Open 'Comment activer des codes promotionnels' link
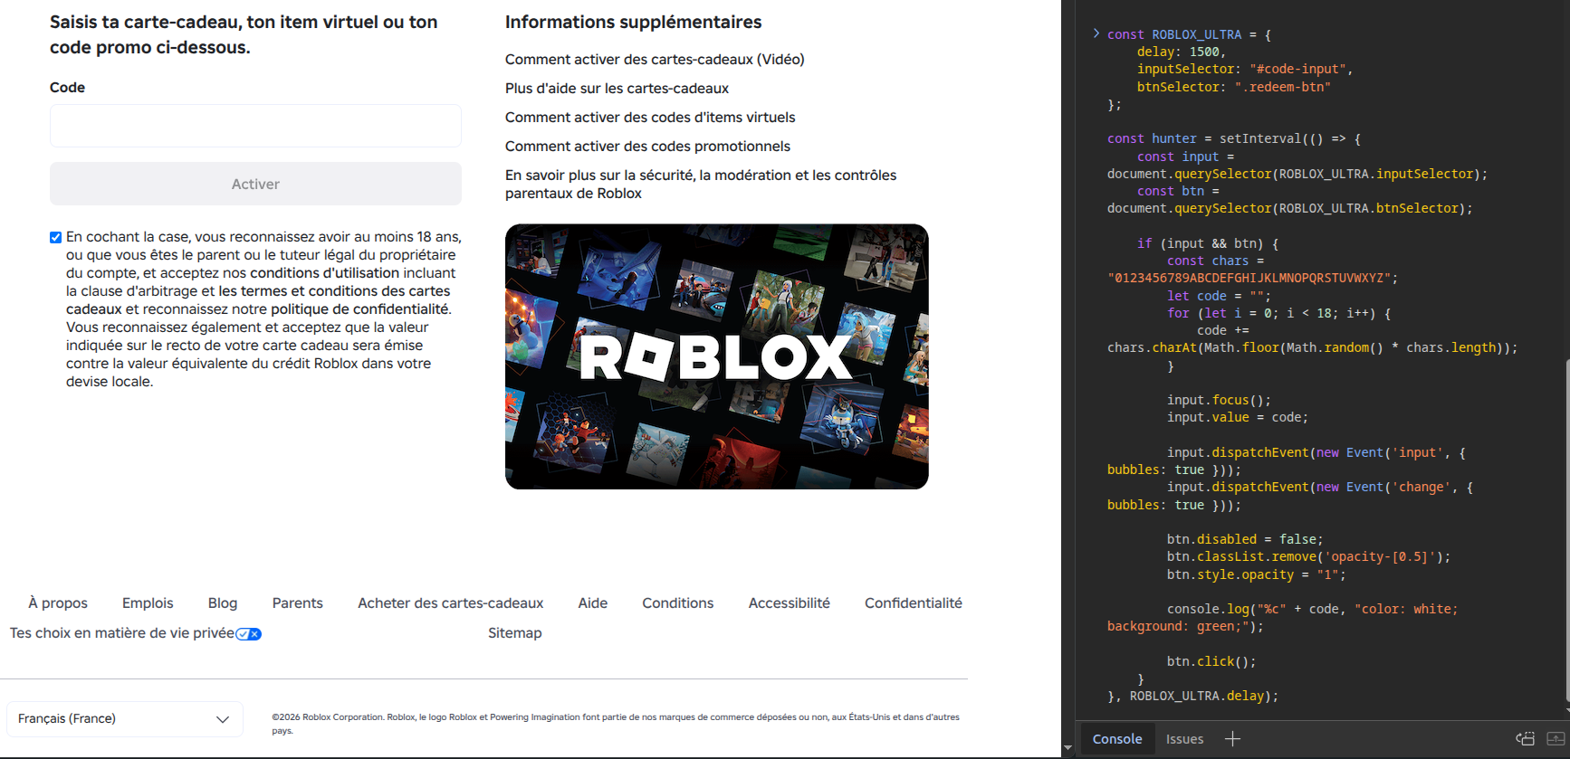 647,147
